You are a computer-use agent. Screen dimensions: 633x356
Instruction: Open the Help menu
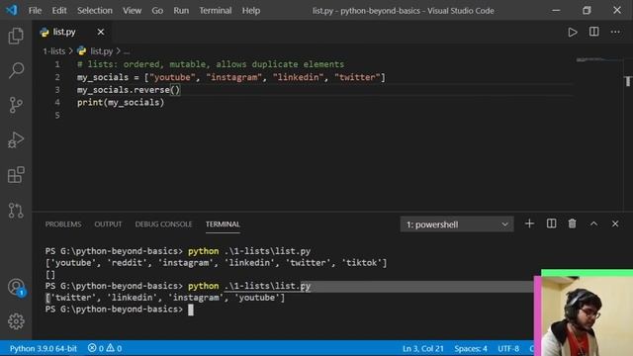(x=250, y=11)
